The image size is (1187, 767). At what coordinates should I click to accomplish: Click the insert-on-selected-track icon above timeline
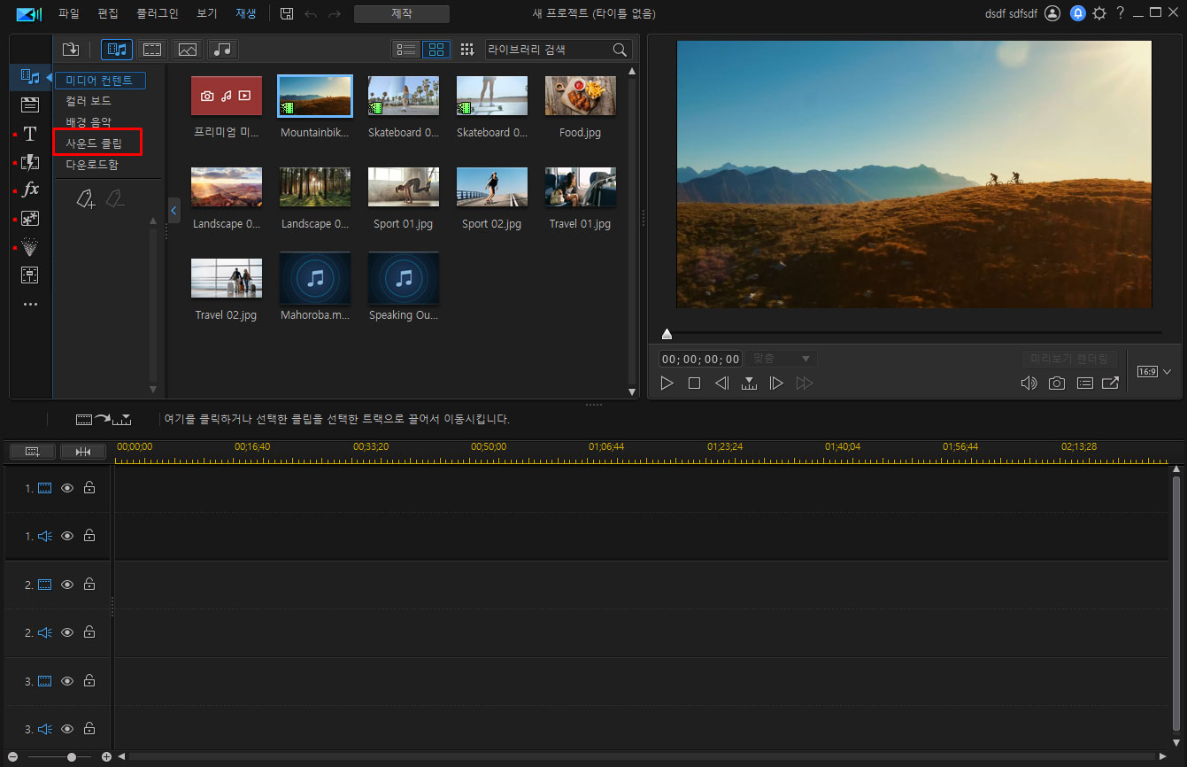pyautogui.click(x=104, y=419)
